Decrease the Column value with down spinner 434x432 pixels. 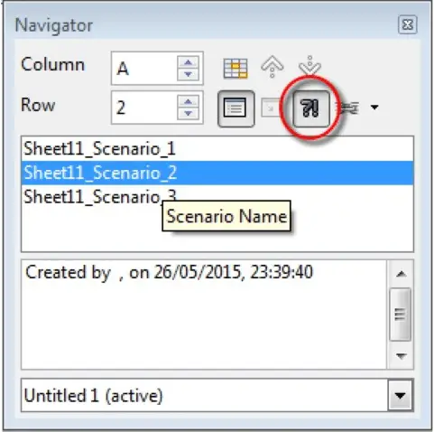click(188, 74)
